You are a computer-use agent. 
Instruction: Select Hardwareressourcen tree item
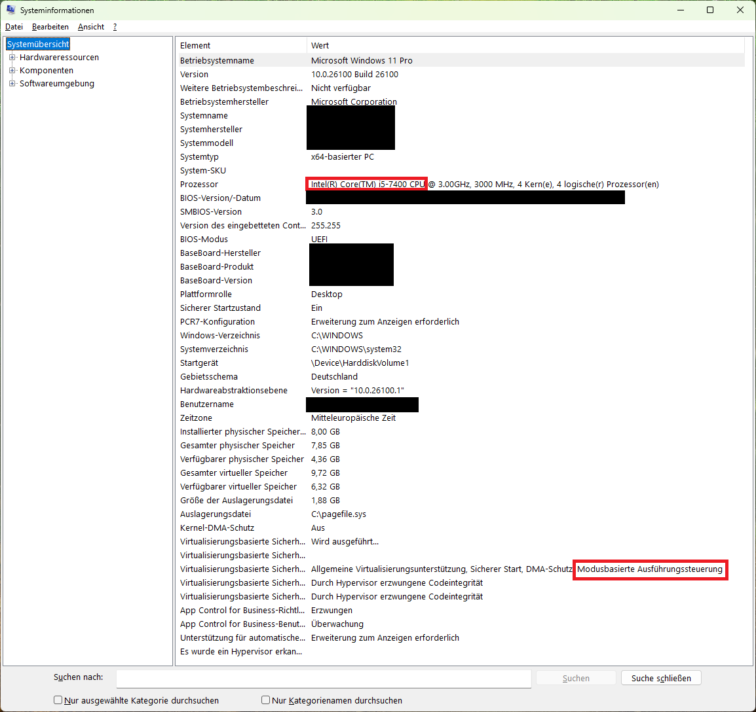(59, 58)
